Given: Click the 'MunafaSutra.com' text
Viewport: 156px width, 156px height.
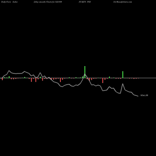Looking at the screenshot, I should 124,2.
